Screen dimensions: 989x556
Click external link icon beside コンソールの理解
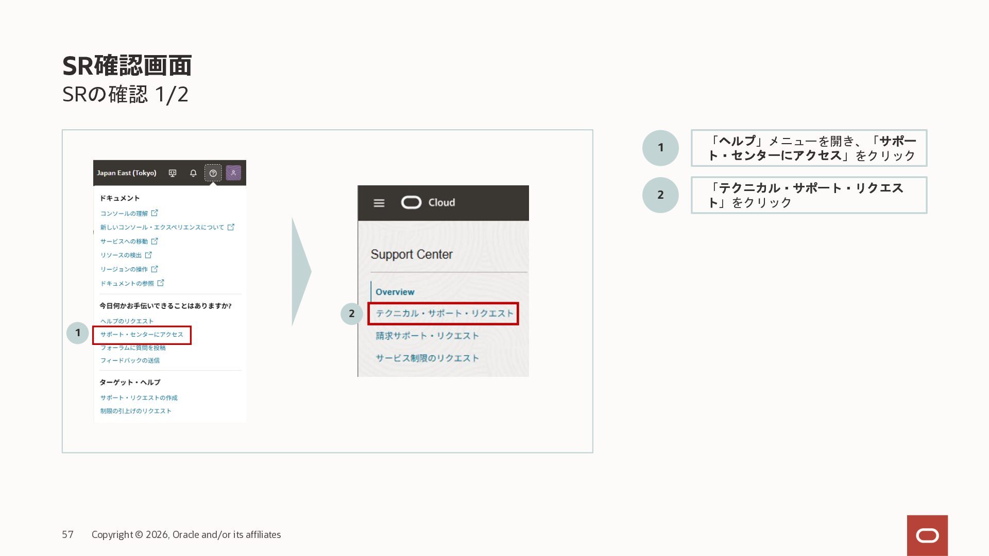tap(155, 213)
